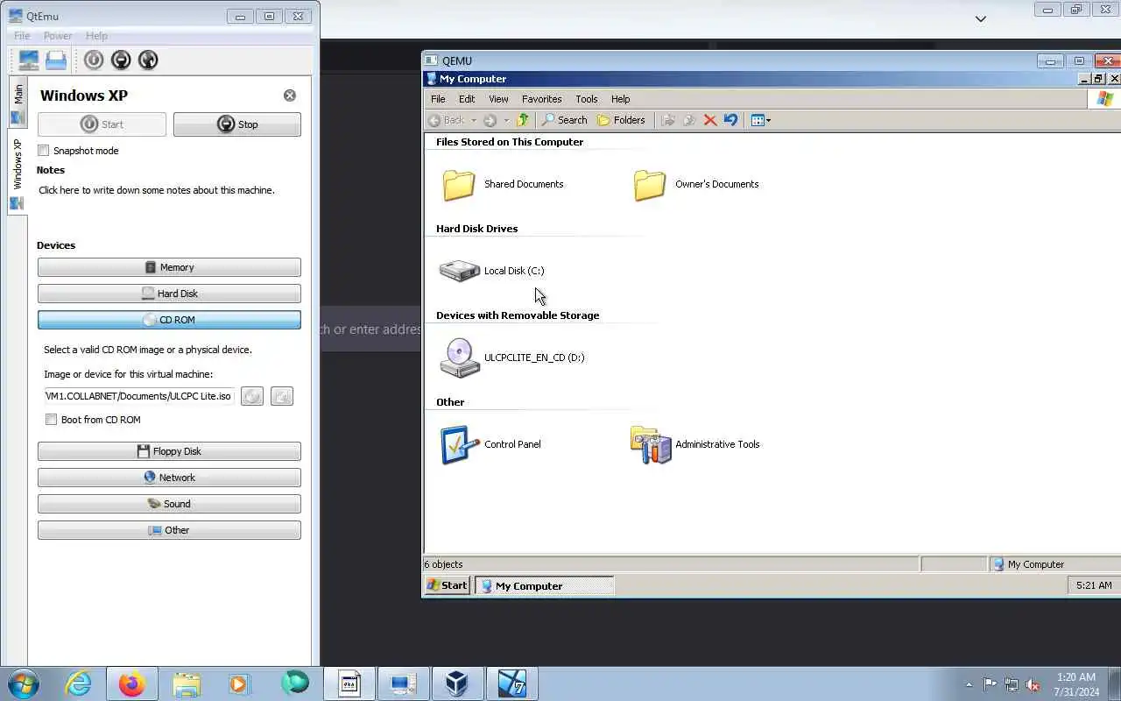Screen dimensions: 1121x701
Task: Open the Edit menu in My Computer
Action: click(x=467, y=99)
